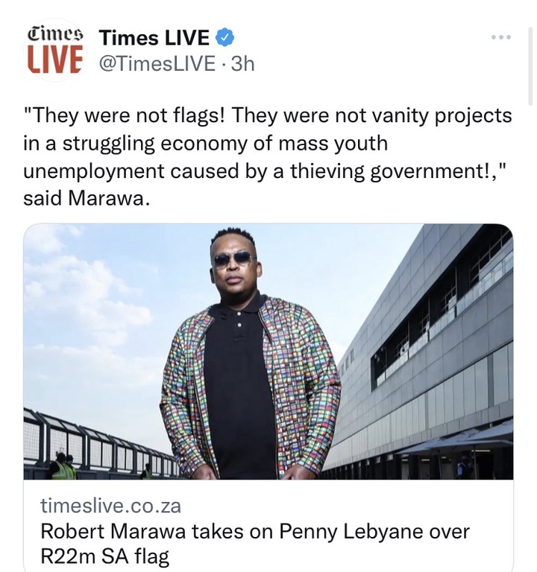537x572 pixels.
Task: Open the three-dot more options menu
Action: 501,36
